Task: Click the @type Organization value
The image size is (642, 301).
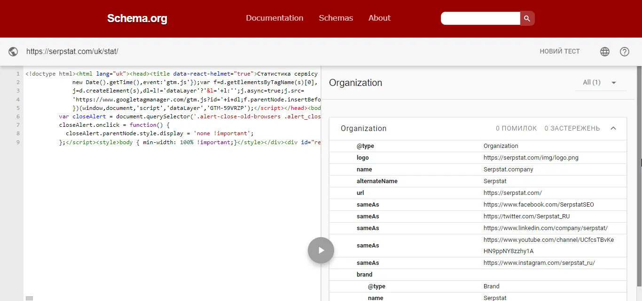Action: 501,146
